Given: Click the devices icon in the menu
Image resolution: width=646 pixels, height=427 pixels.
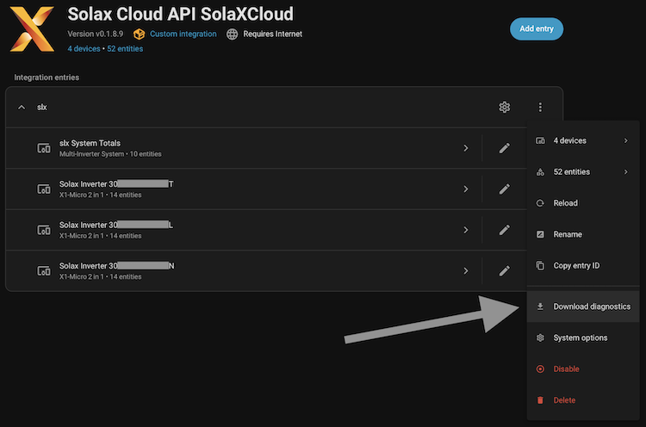Looking at the screenshot, I should (540, 141).
